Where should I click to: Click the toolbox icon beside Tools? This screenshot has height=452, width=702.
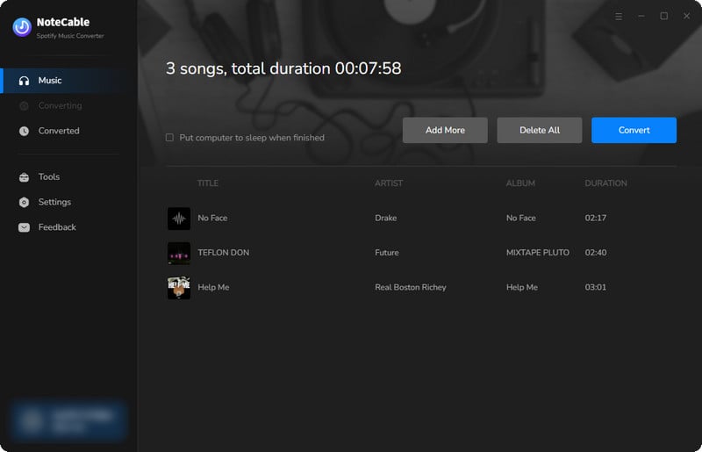25,177
